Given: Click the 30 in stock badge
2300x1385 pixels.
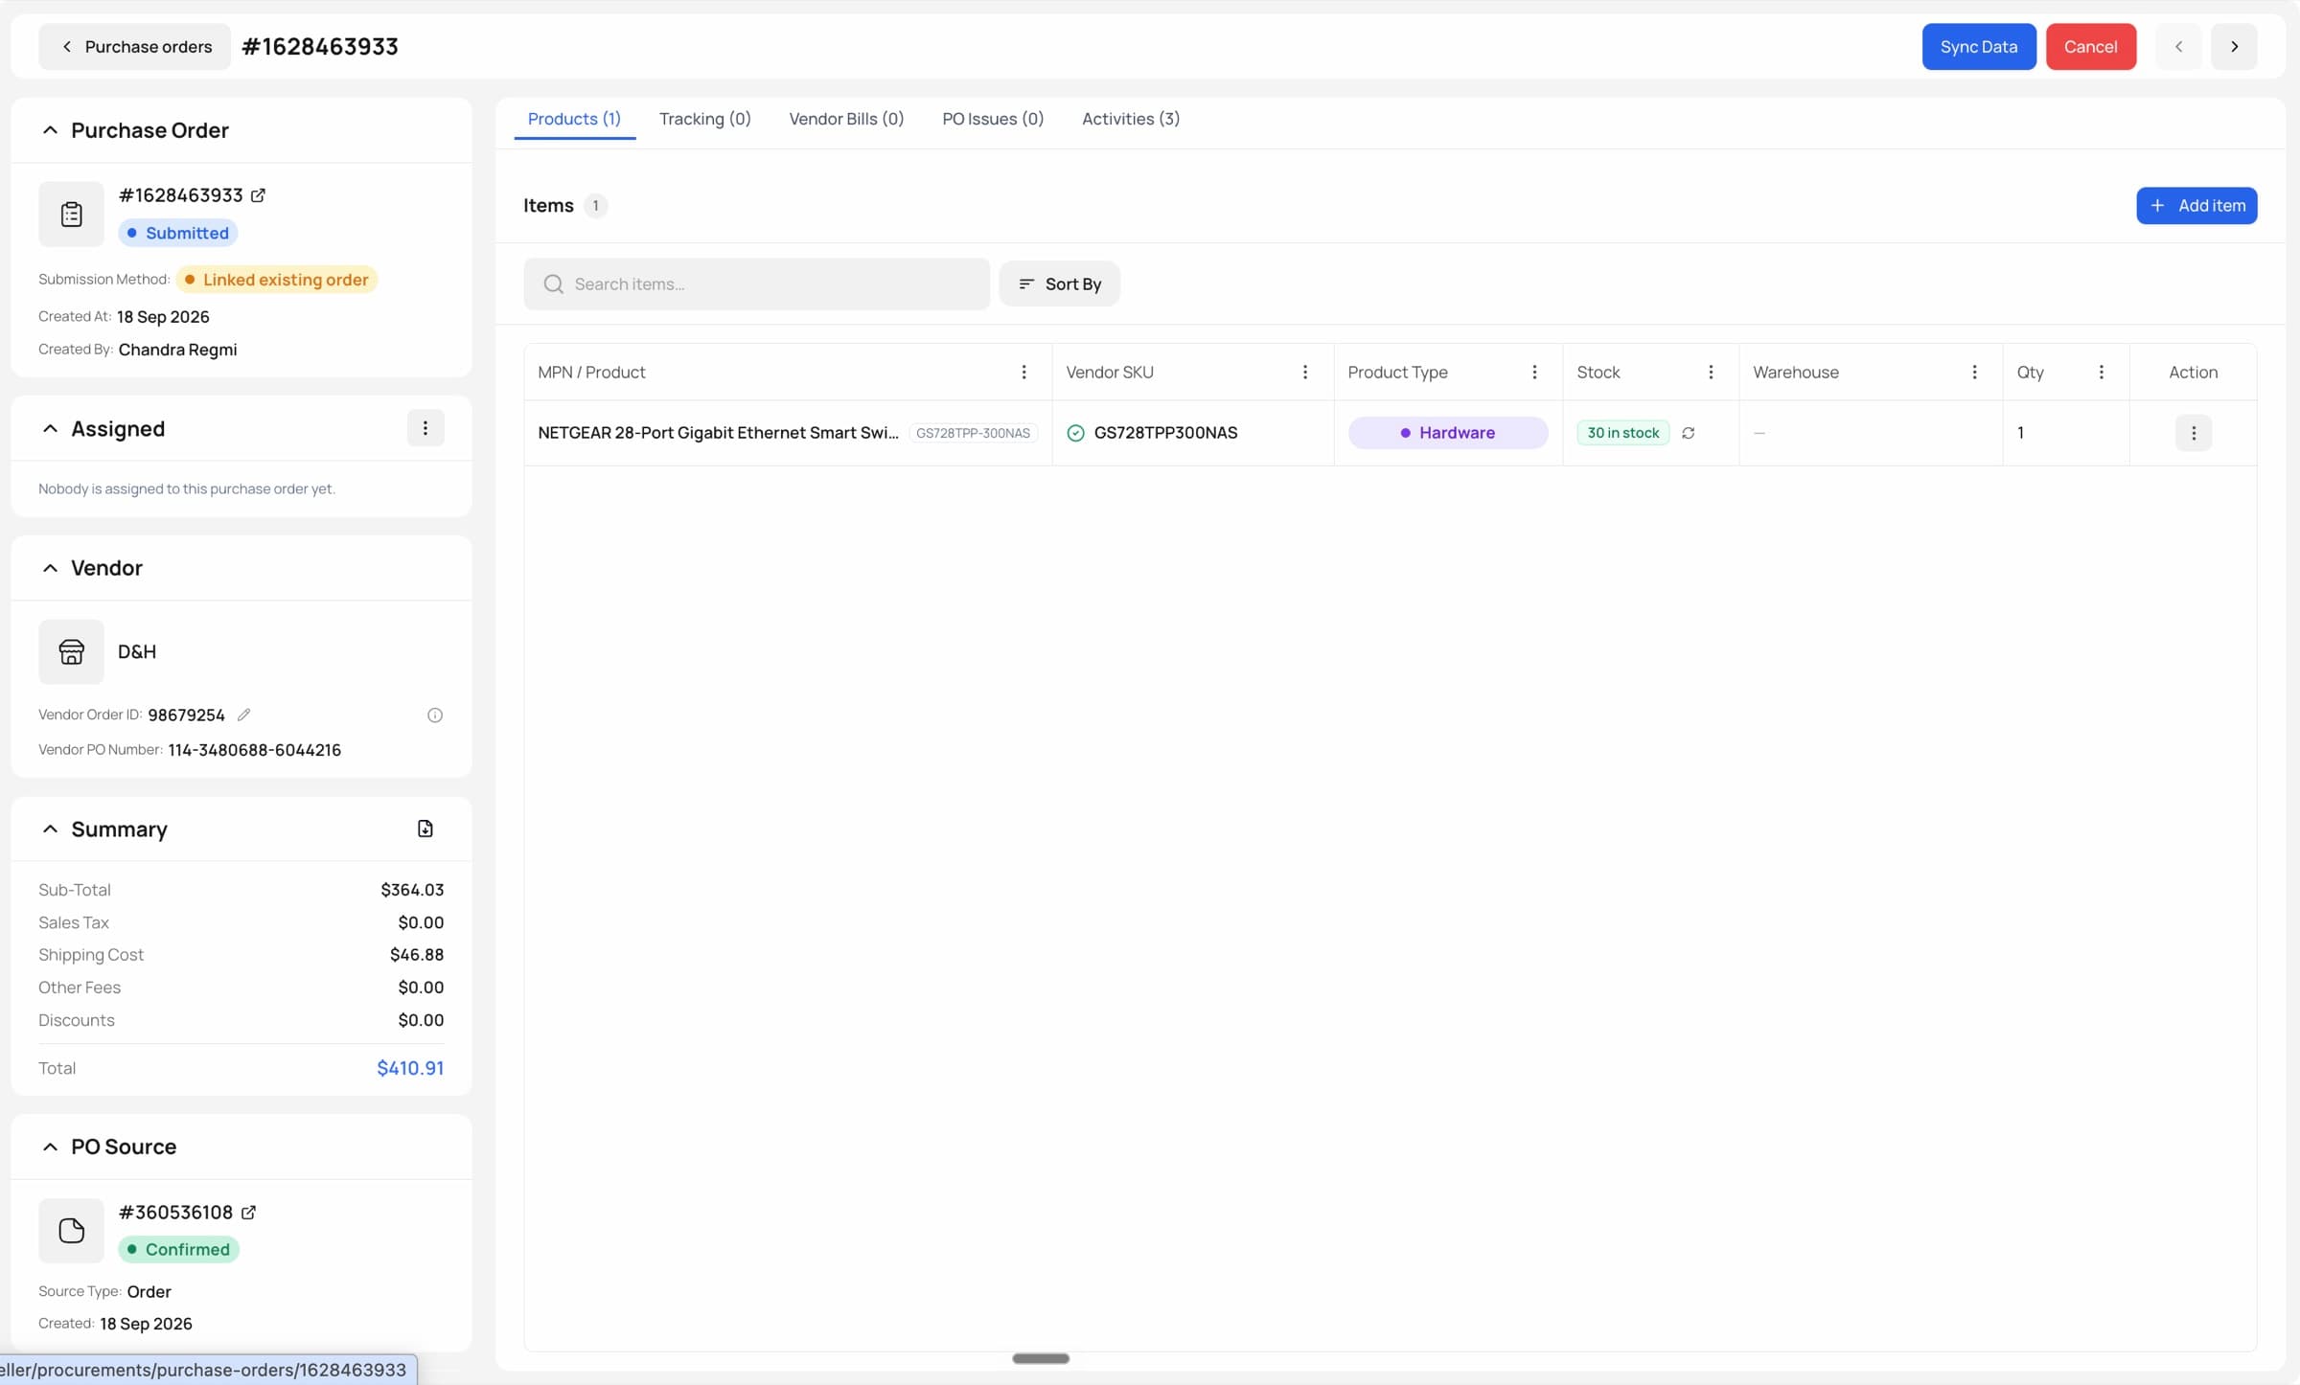Looking at the screenshot, I should (x=1623, y=433).
